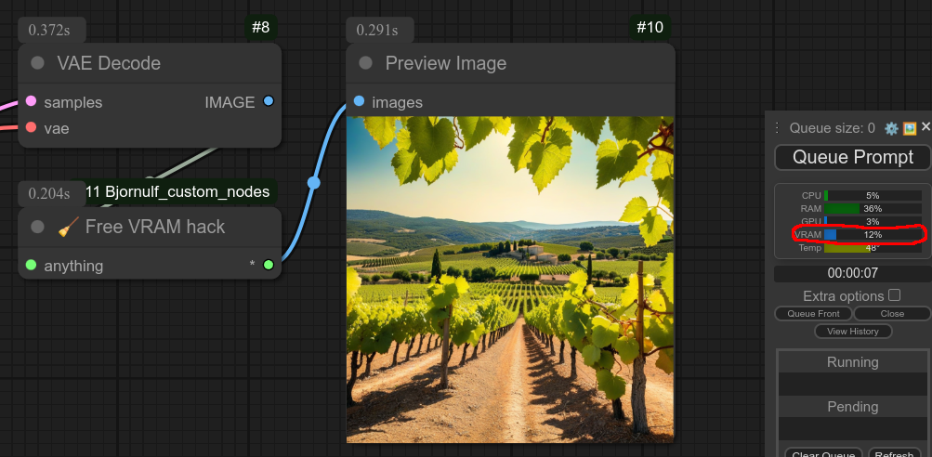Click the generated vineyard preview image
Image resolution: width=932 pixels, height=457 pixels.
point(510,279)
